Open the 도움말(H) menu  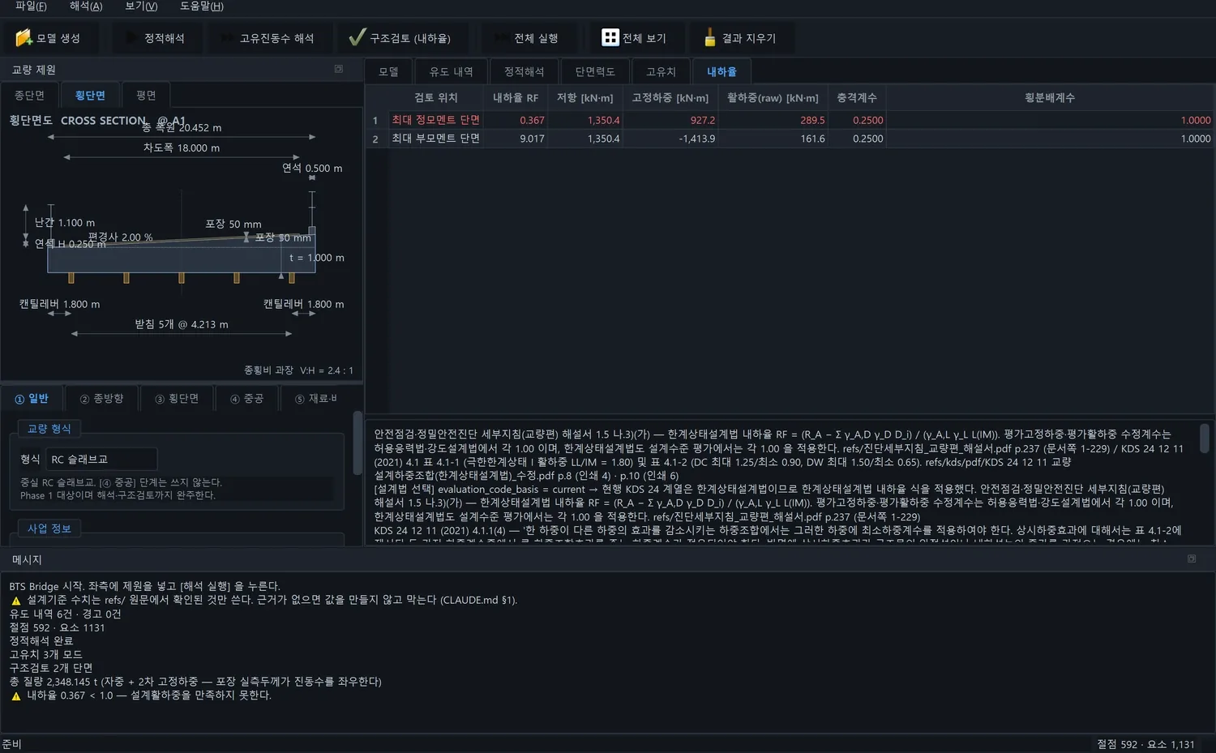202,6
